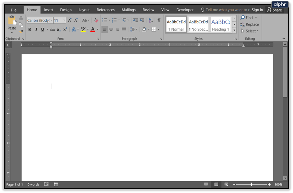Click the macro recording status icon

tap(56, 184)
